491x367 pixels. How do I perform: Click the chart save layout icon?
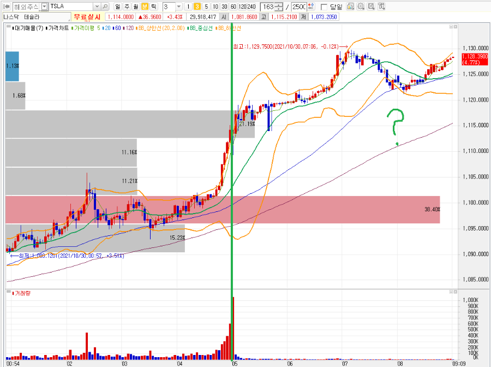(x=371, y=6)
